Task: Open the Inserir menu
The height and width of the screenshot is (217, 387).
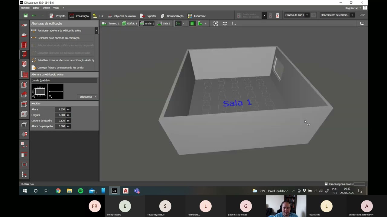Action: 46,8
